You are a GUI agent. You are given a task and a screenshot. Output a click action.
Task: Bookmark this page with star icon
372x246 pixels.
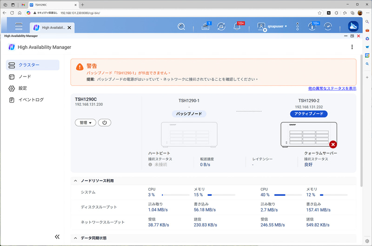coord(319,13)
